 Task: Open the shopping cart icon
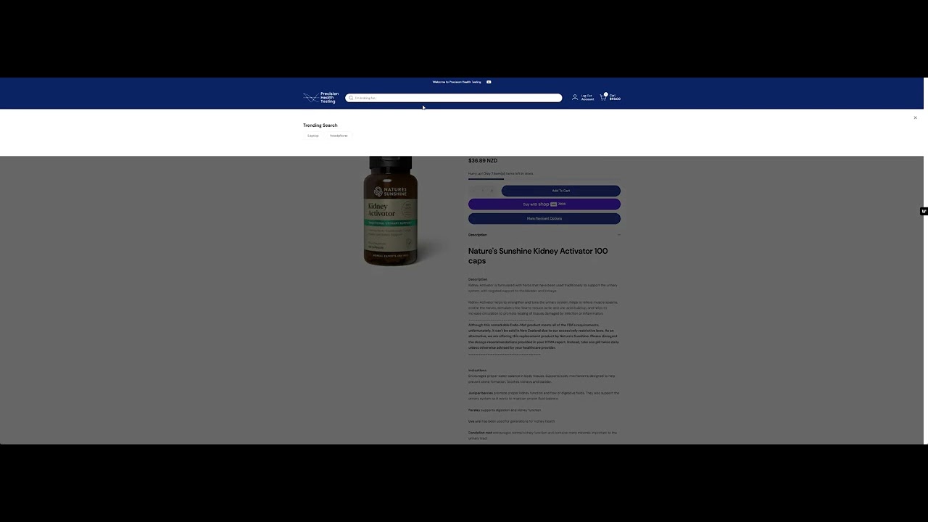coord(603,96)
